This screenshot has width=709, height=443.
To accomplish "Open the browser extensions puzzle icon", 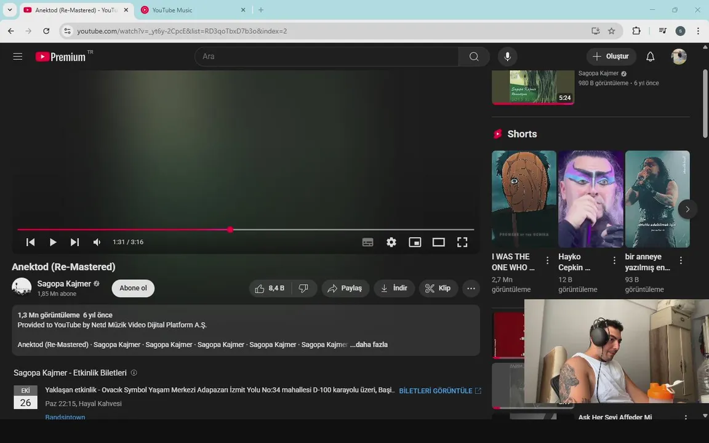I will tap(636, 31).
